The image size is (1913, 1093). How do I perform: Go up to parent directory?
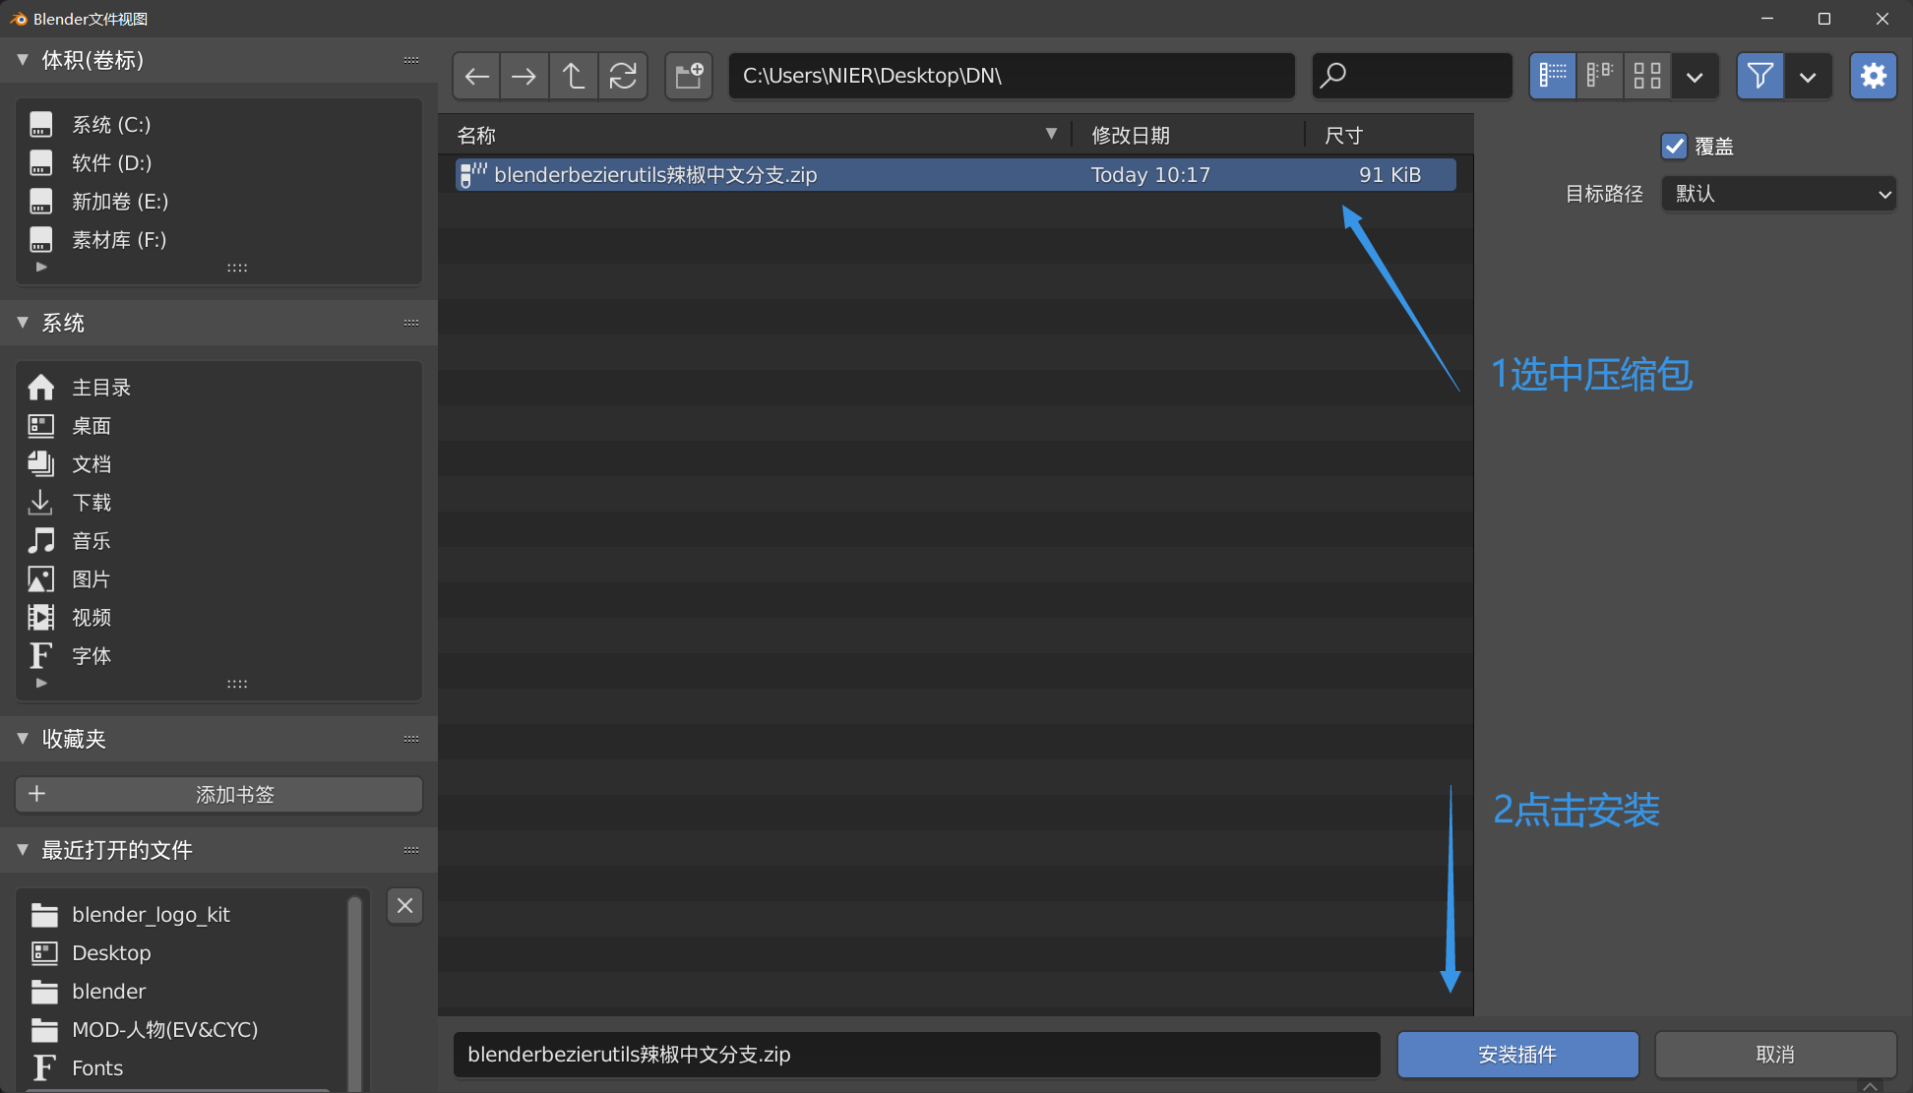[574, 76]
